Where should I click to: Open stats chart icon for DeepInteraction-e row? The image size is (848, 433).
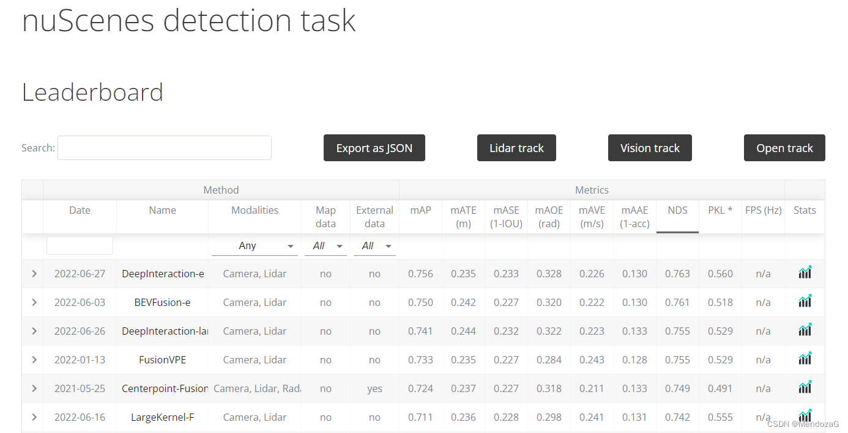pyautogui.click(x=805, y=273)
